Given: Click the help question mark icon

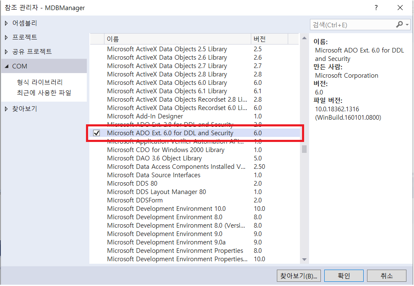Looking at the screenshot, I should coord(376,8).
